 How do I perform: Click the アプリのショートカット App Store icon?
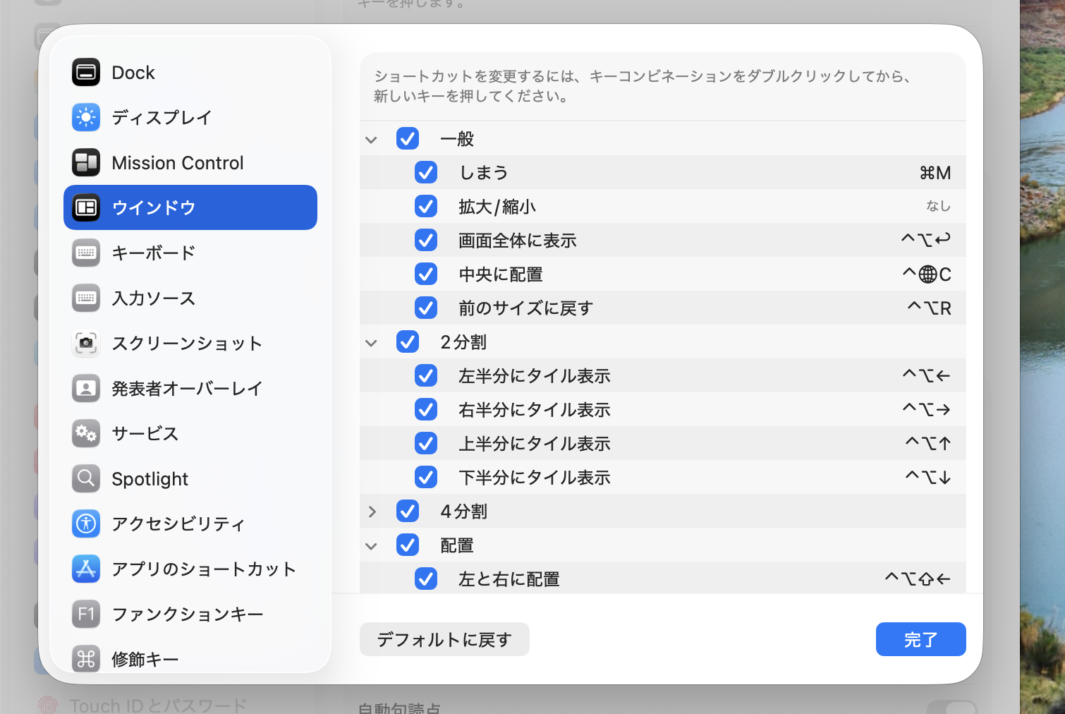[86, 569]
